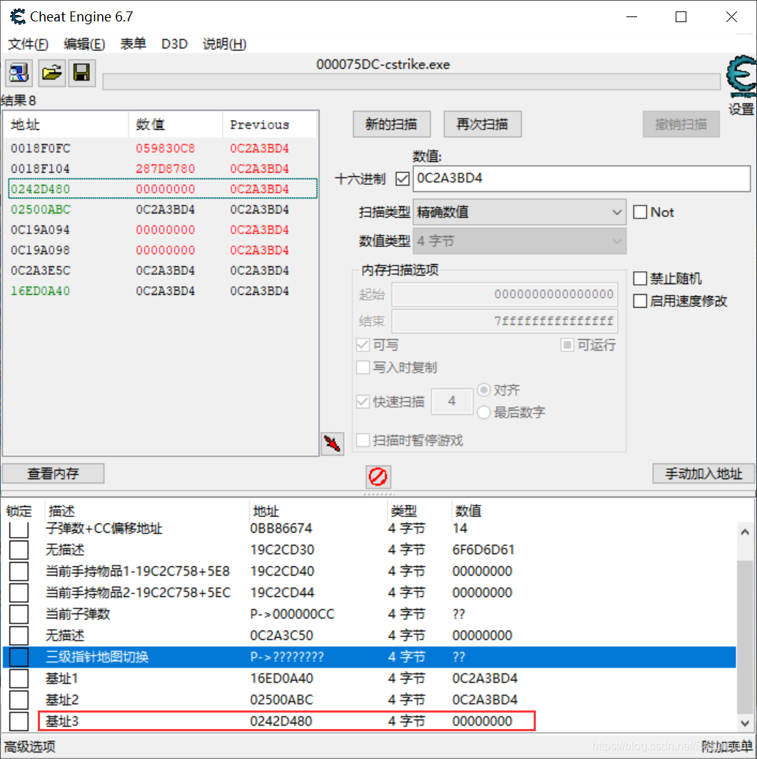Select result address 02500ABC

[41, 210]
